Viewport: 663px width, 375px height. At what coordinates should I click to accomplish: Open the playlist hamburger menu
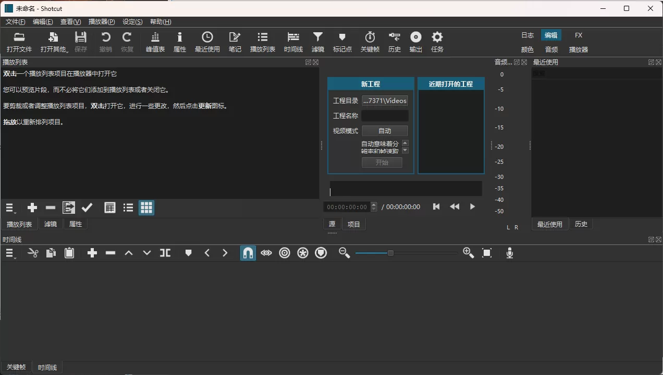point(9,208)
